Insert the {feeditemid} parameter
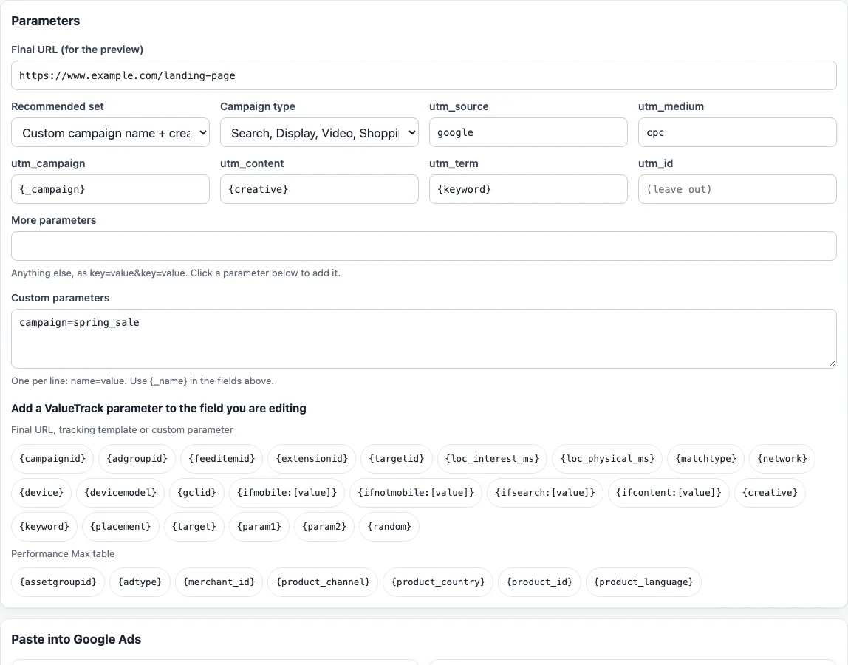The width and height of the screenshot is (848, 665). tap(221, 459)
